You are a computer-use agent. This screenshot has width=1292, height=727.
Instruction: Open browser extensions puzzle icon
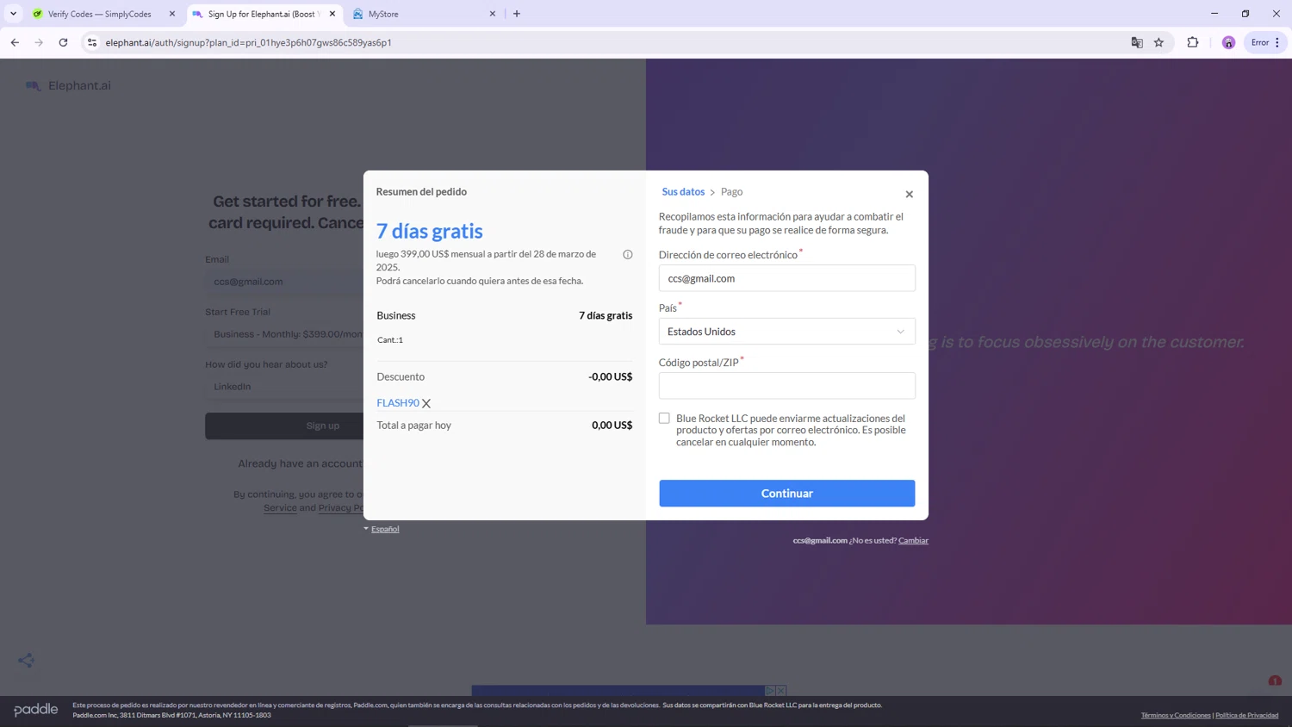click(1193, 42)
